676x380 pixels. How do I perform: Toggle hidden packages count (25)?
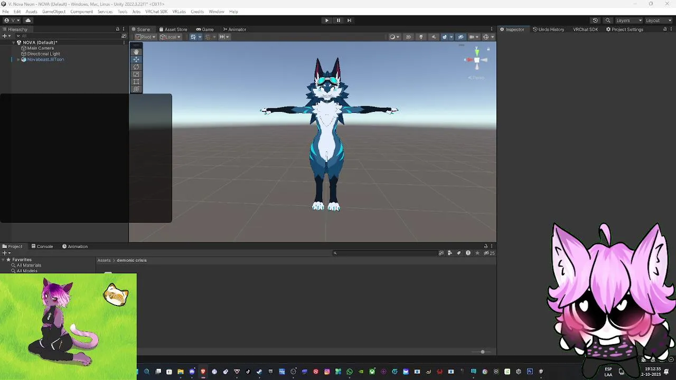click(489, 253)
